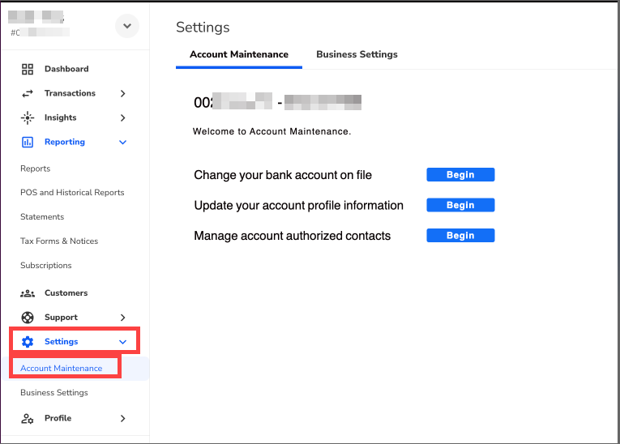Expand the Transactions submenu chevron
The width and height of the screenshot is (620, 444).
click(x=123, y=93)
